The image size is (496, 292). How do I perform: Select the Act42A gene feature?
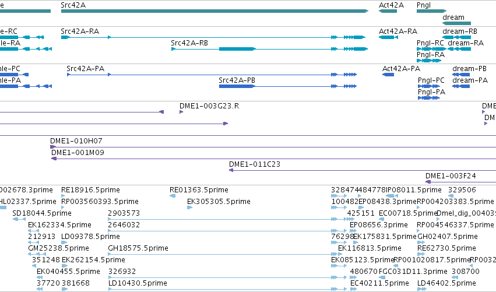(388, 11)
